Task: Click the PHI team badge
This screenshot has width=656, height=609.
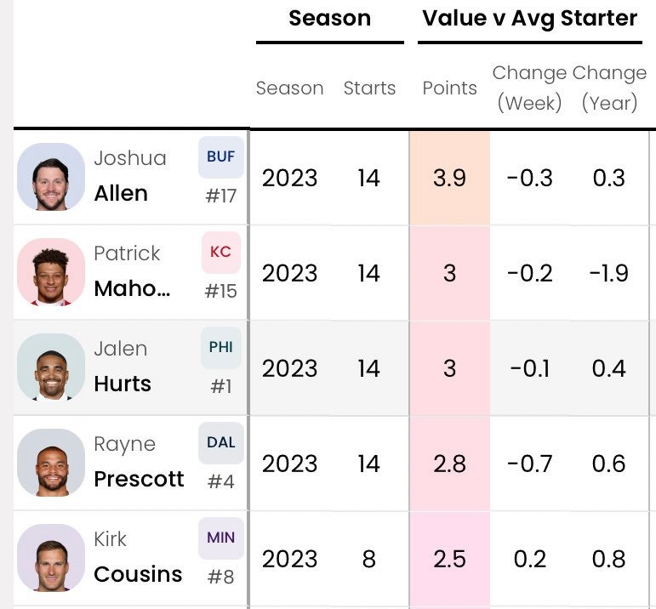Action: point(220,348)
